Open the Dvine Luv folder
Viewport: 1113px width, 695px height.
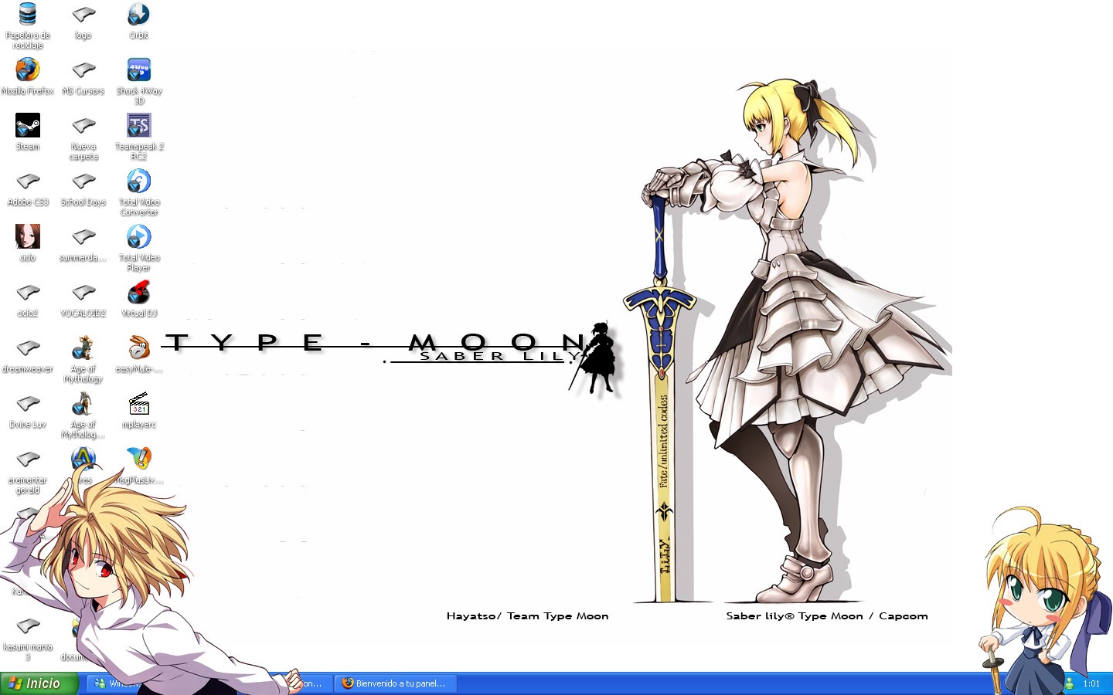point(28,410)
